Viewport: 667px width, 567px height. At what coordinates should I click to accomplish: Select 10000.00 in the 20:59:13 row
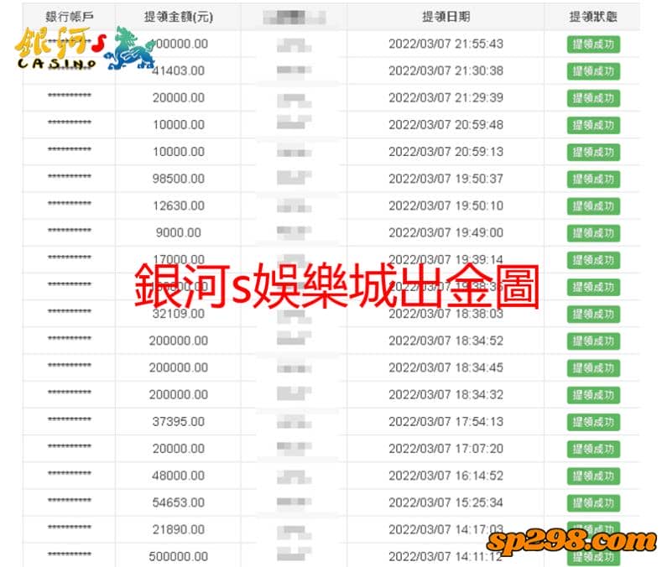click(179, 152)
